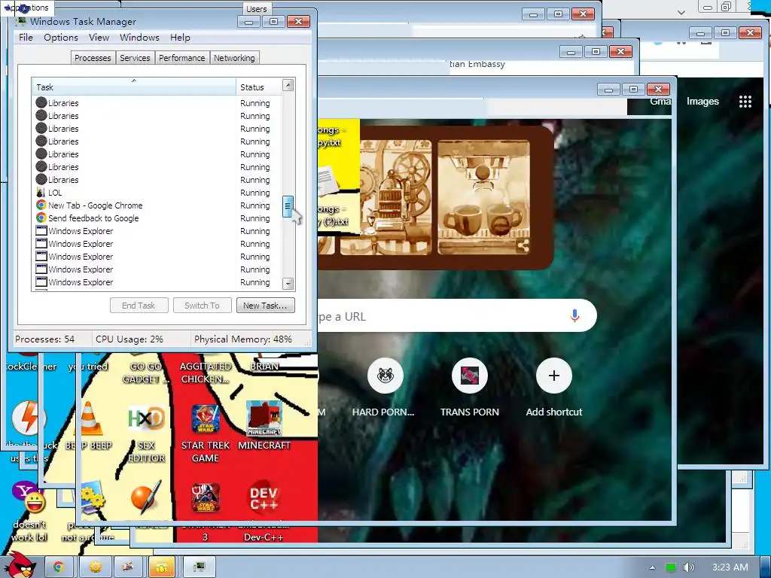Select the New Tab - Google Chrome task
Viewport: 771px width, 578px height.
(157, 205)
